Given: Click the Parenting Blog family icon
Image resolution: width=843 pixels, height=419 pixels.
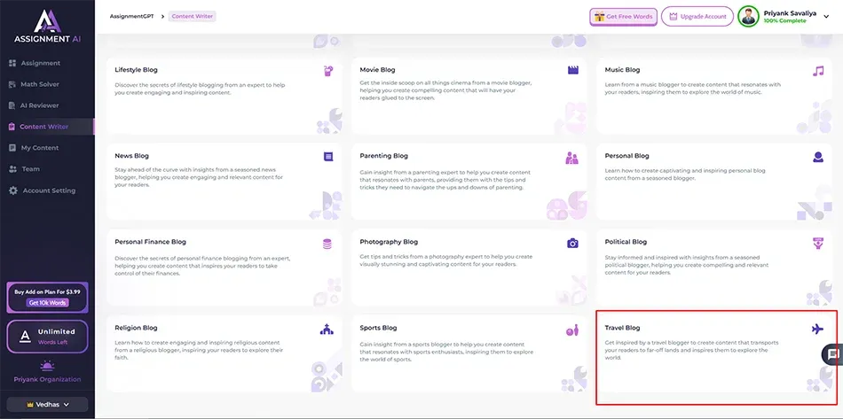Looking at the screenshot, I should 572,158.
